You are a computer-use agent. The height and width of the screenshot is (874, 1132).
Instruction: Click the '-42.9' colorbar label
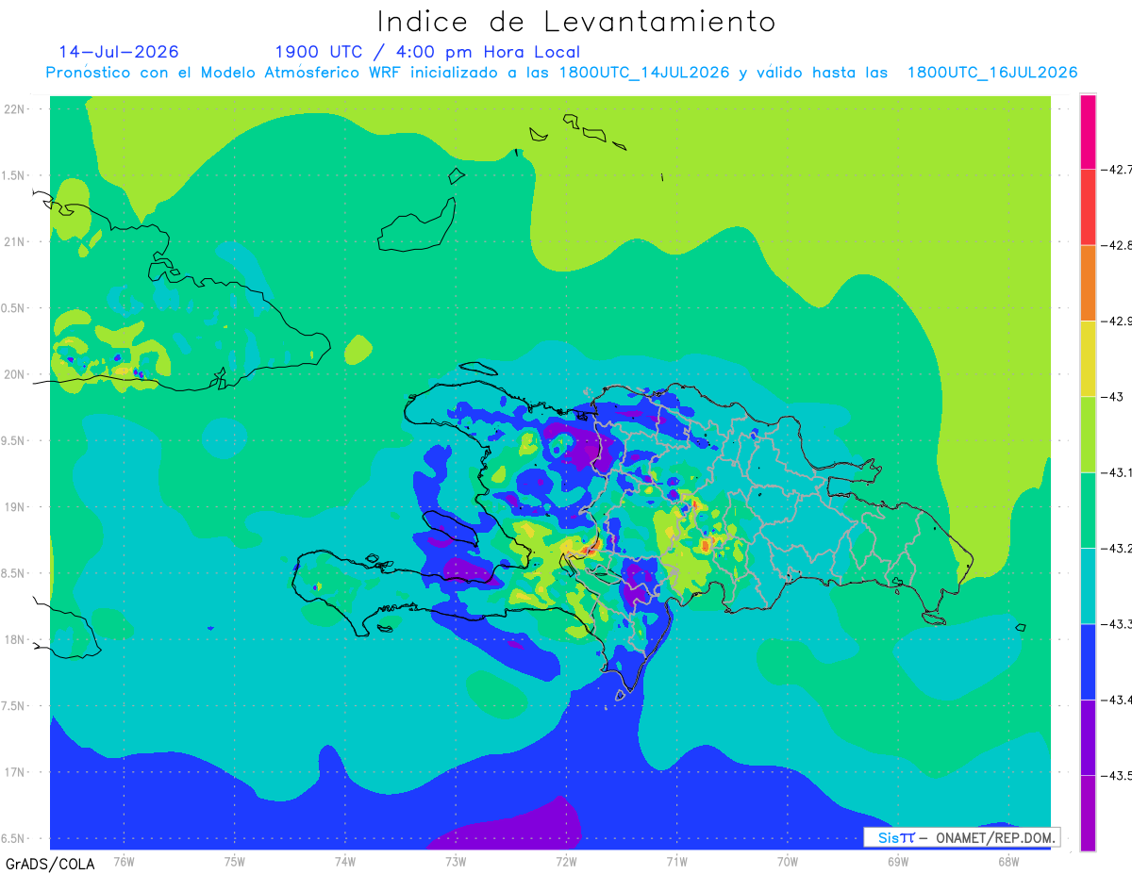tap(1117, 321)
